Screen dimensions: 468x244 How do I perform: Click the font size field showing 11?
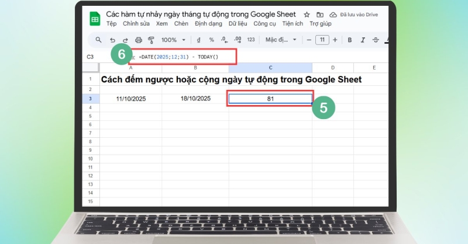pyautogui.click(x=322, y=40)
